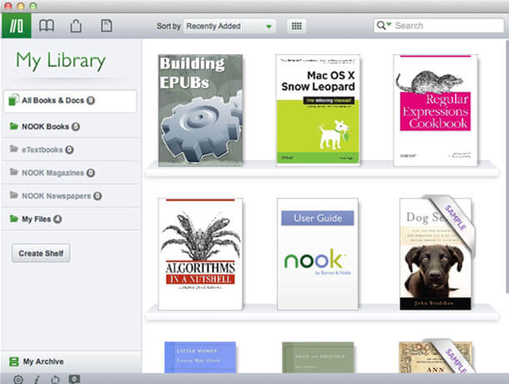The width and height of the screenshot is (509, 384).
Task: Open My Archive
Action: (x=71, y=362)
